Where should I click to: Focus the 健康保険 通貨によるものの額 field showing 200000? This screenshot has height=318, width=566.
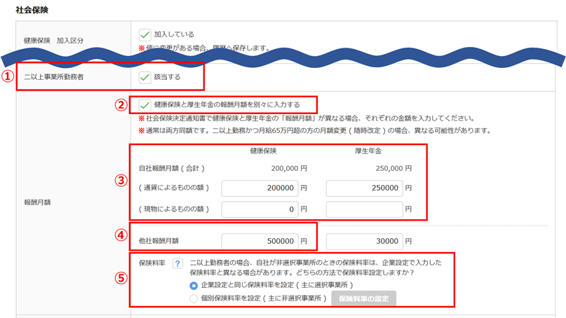coord(259,188)
